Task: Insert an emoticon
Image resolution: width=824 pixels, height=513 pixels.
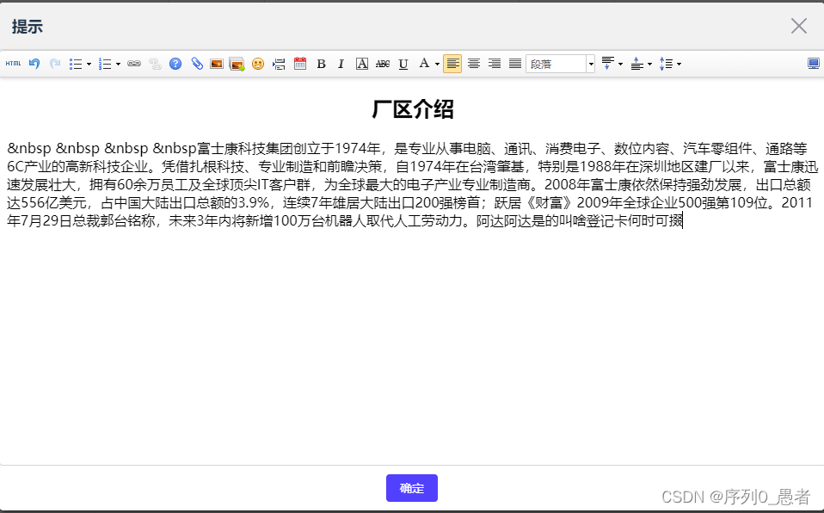Action: (257, 63)
